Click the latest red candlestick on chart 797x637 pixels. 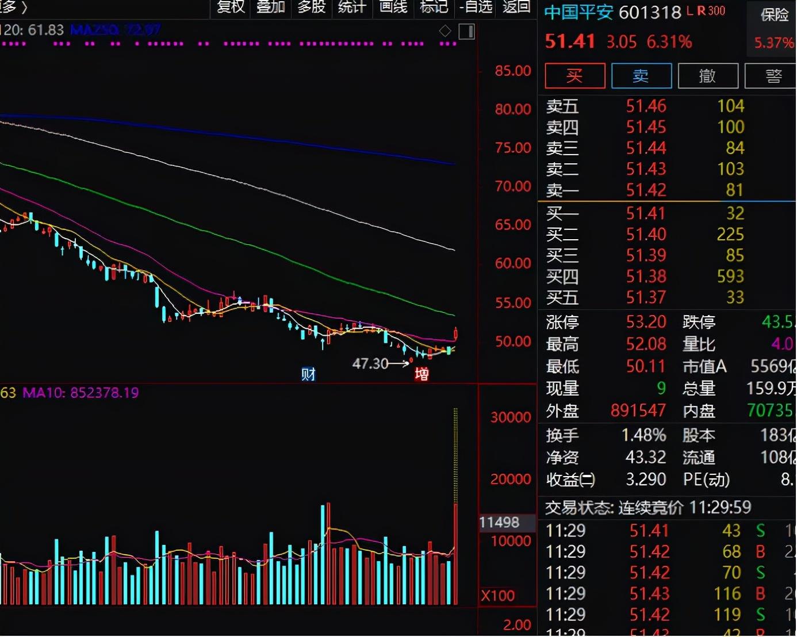(456, 333)
